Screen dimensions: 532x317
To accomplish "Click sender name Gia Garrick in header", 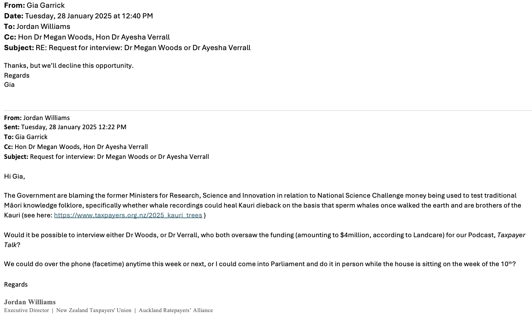I will pos(46,5).
